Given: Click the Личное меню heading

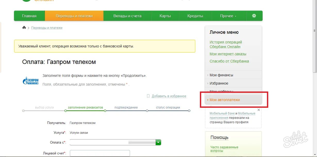Looking at the screenshot, I should 224,32.
